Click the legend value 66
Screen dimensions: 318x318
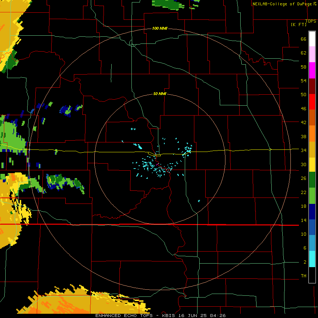click(x=304, y=39)
